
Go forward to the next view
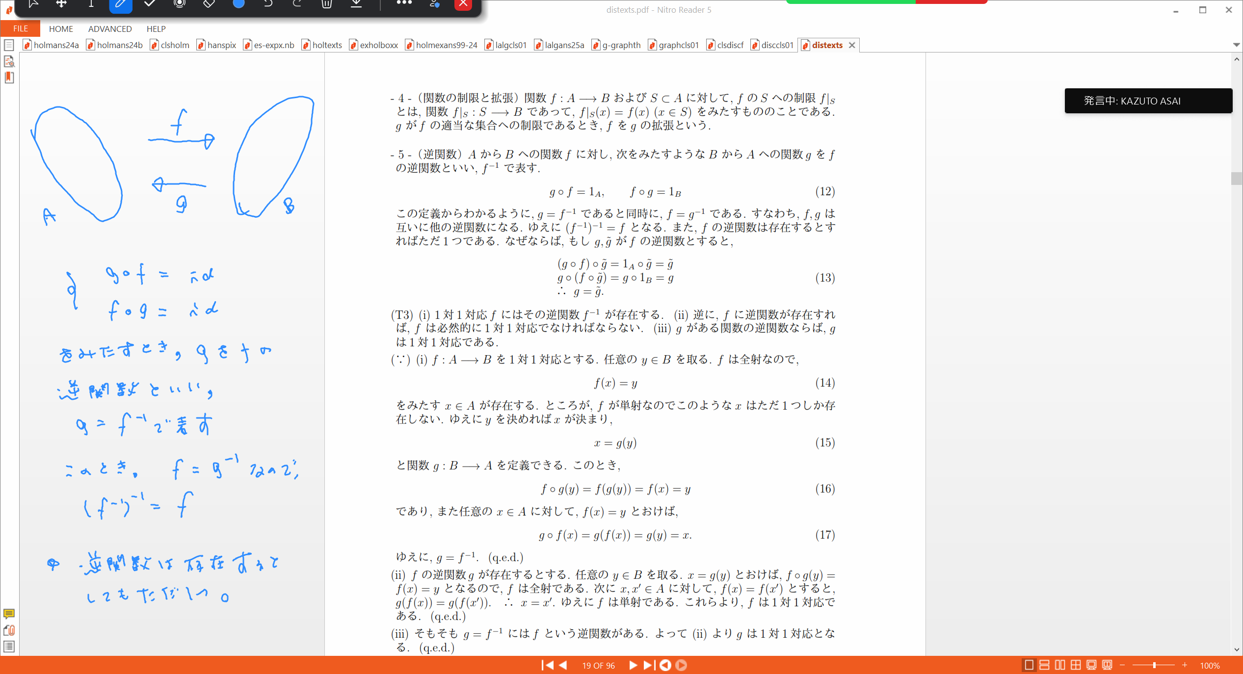click(681, 665)
